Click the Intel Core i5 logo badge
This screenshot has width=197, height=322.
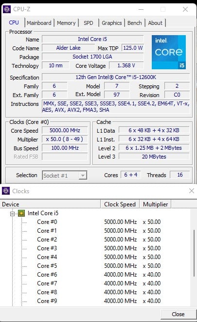[x=168, y=52]
